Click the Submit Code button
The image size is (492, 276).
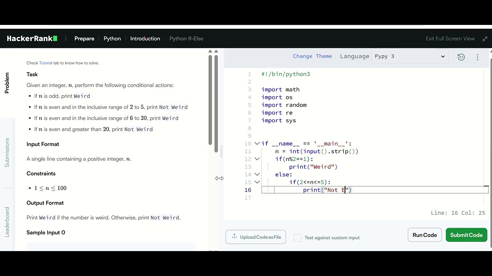(466, 235)
